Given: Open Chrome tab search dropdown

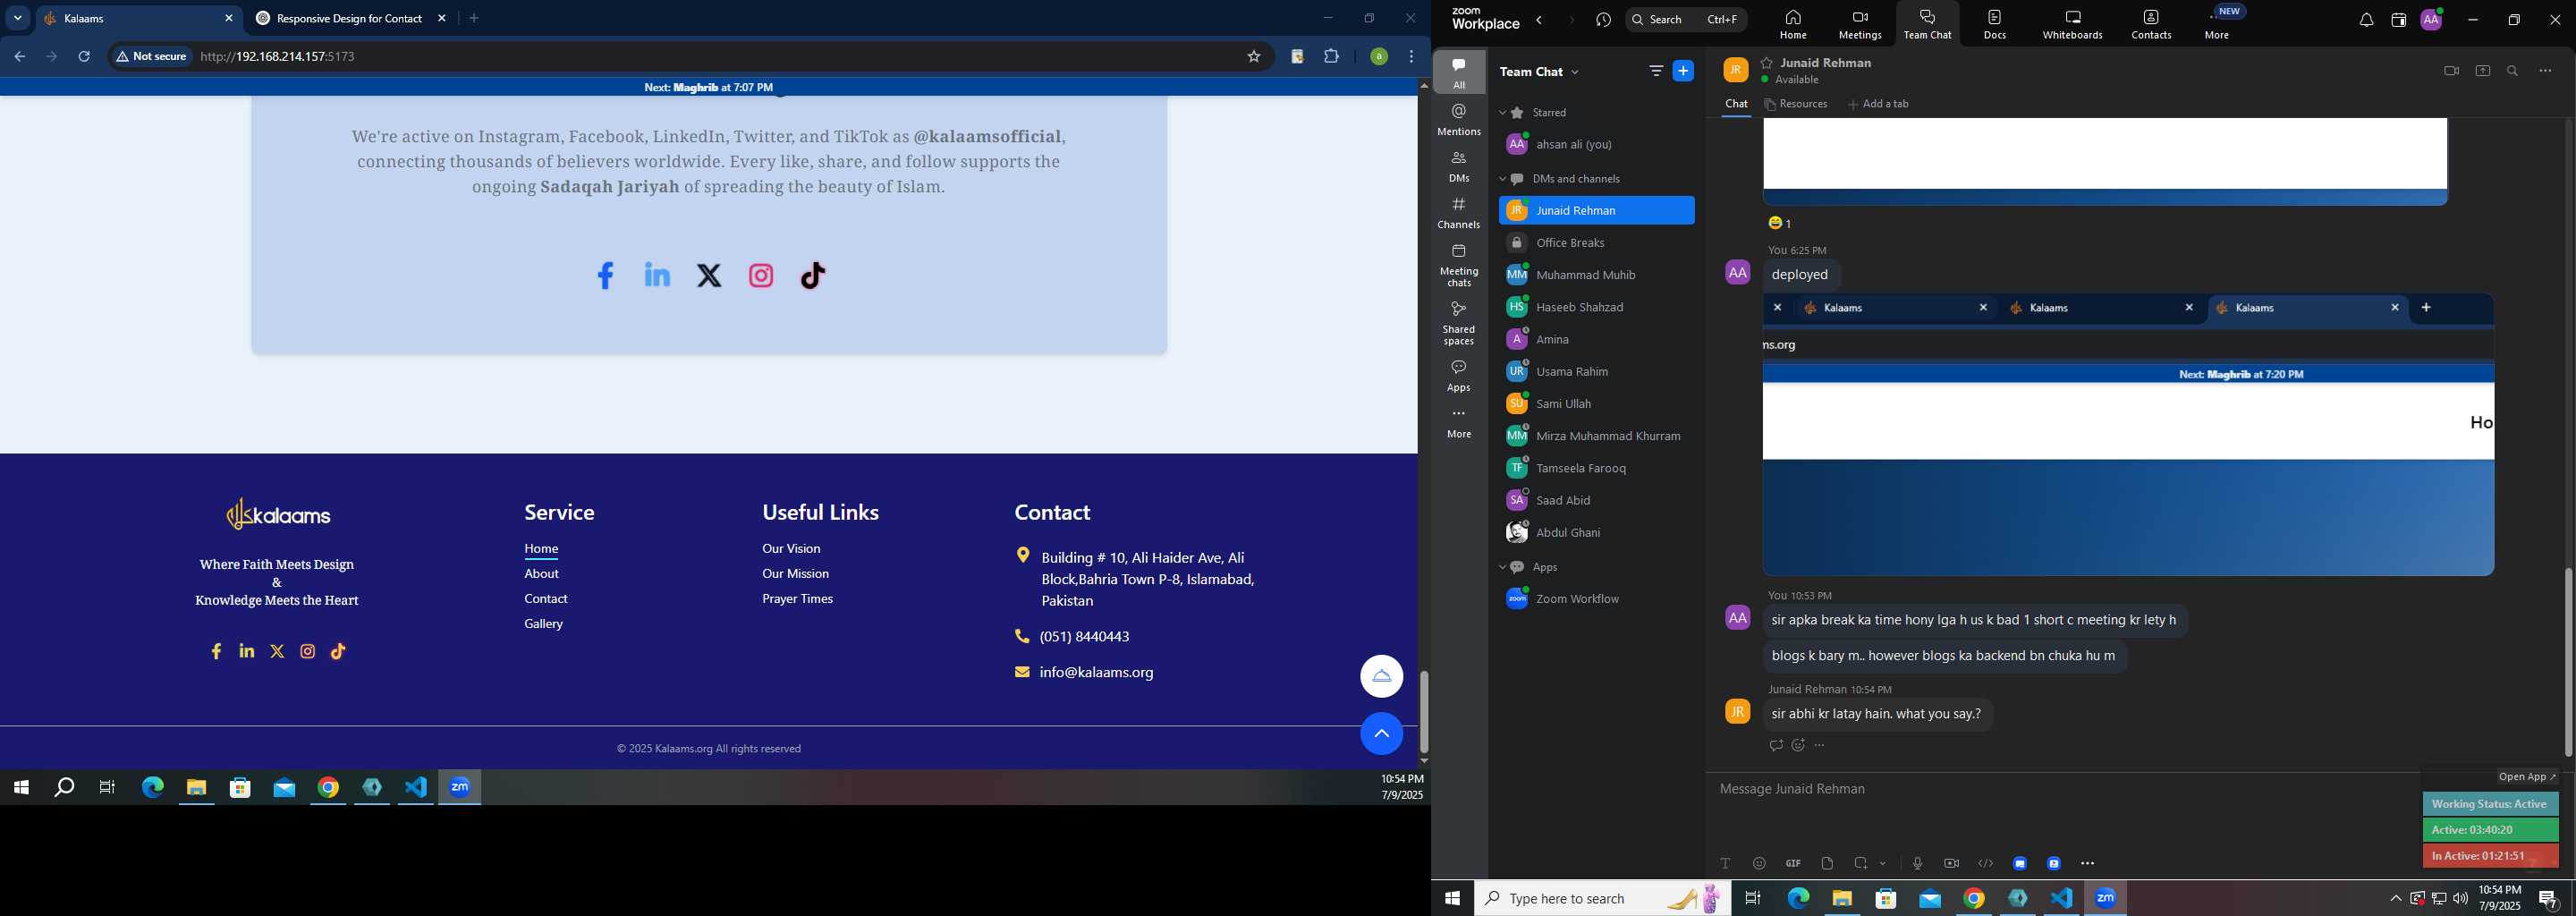Looking at the screenshot, I should tap(17, 18).
